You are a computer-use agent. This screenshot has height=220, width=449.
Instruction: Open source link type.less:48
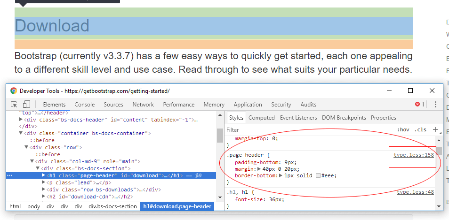point(415,192)
